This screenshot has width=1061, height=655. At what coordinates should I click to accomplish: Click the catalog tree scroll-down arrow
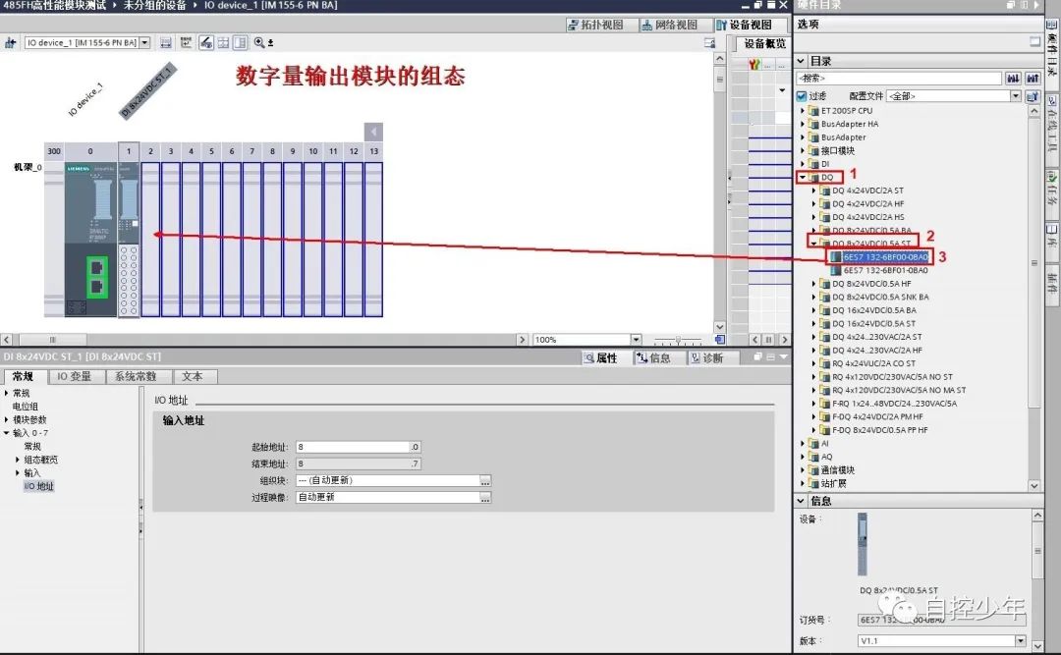tap(1033, 485)
